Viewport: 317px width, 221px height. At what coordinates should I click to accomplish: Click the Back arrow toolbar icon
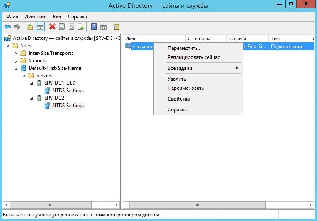[7, 27]
